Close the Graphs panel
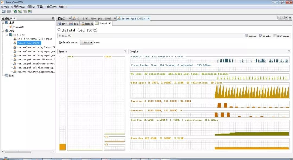Image resolution: width=293 pixels, height=160 pixels. tap(289, 51)
